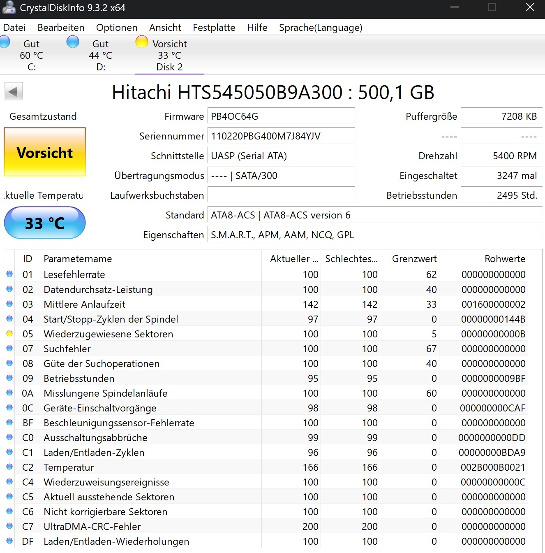Viewport: 545px width, 553px height.
Task: Click status dot for Ausschaltungsabbrüche row
Action: [x=9, y=437]
